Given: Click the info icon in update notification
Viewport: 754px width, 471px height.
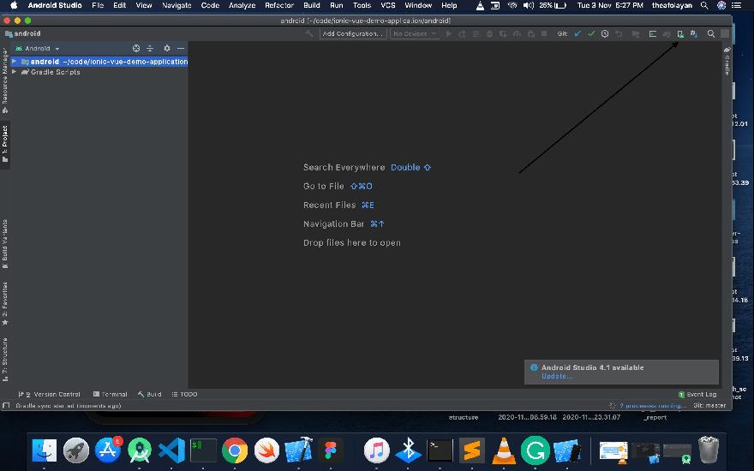Looking at the screenshot, I should click(x=533, y=367).
